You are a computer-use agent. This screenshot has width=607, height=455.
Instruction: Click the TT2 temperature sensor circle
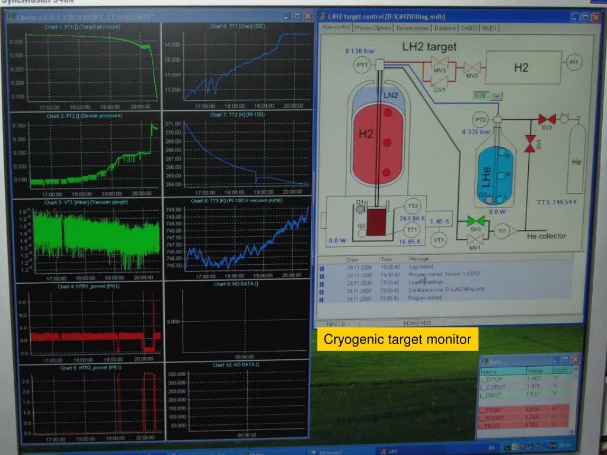click(413, 206)
